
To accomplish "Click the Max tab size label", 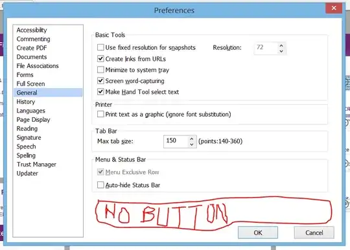I will [x=115, y=141].
